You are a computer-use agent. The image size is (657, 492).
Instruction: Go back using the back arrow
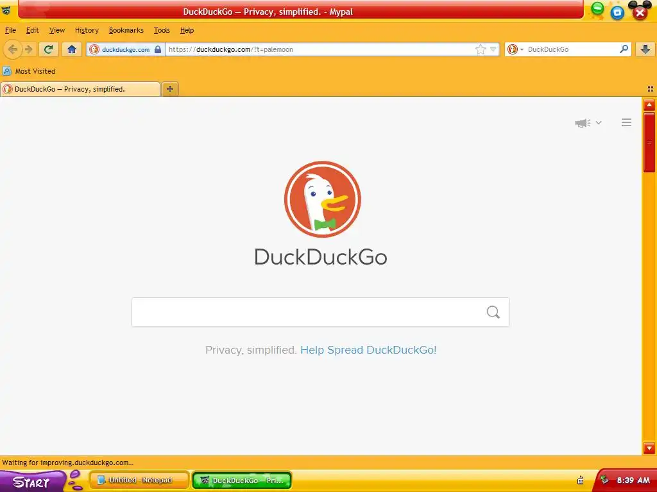pyautogui.click(x=13, y=49)
